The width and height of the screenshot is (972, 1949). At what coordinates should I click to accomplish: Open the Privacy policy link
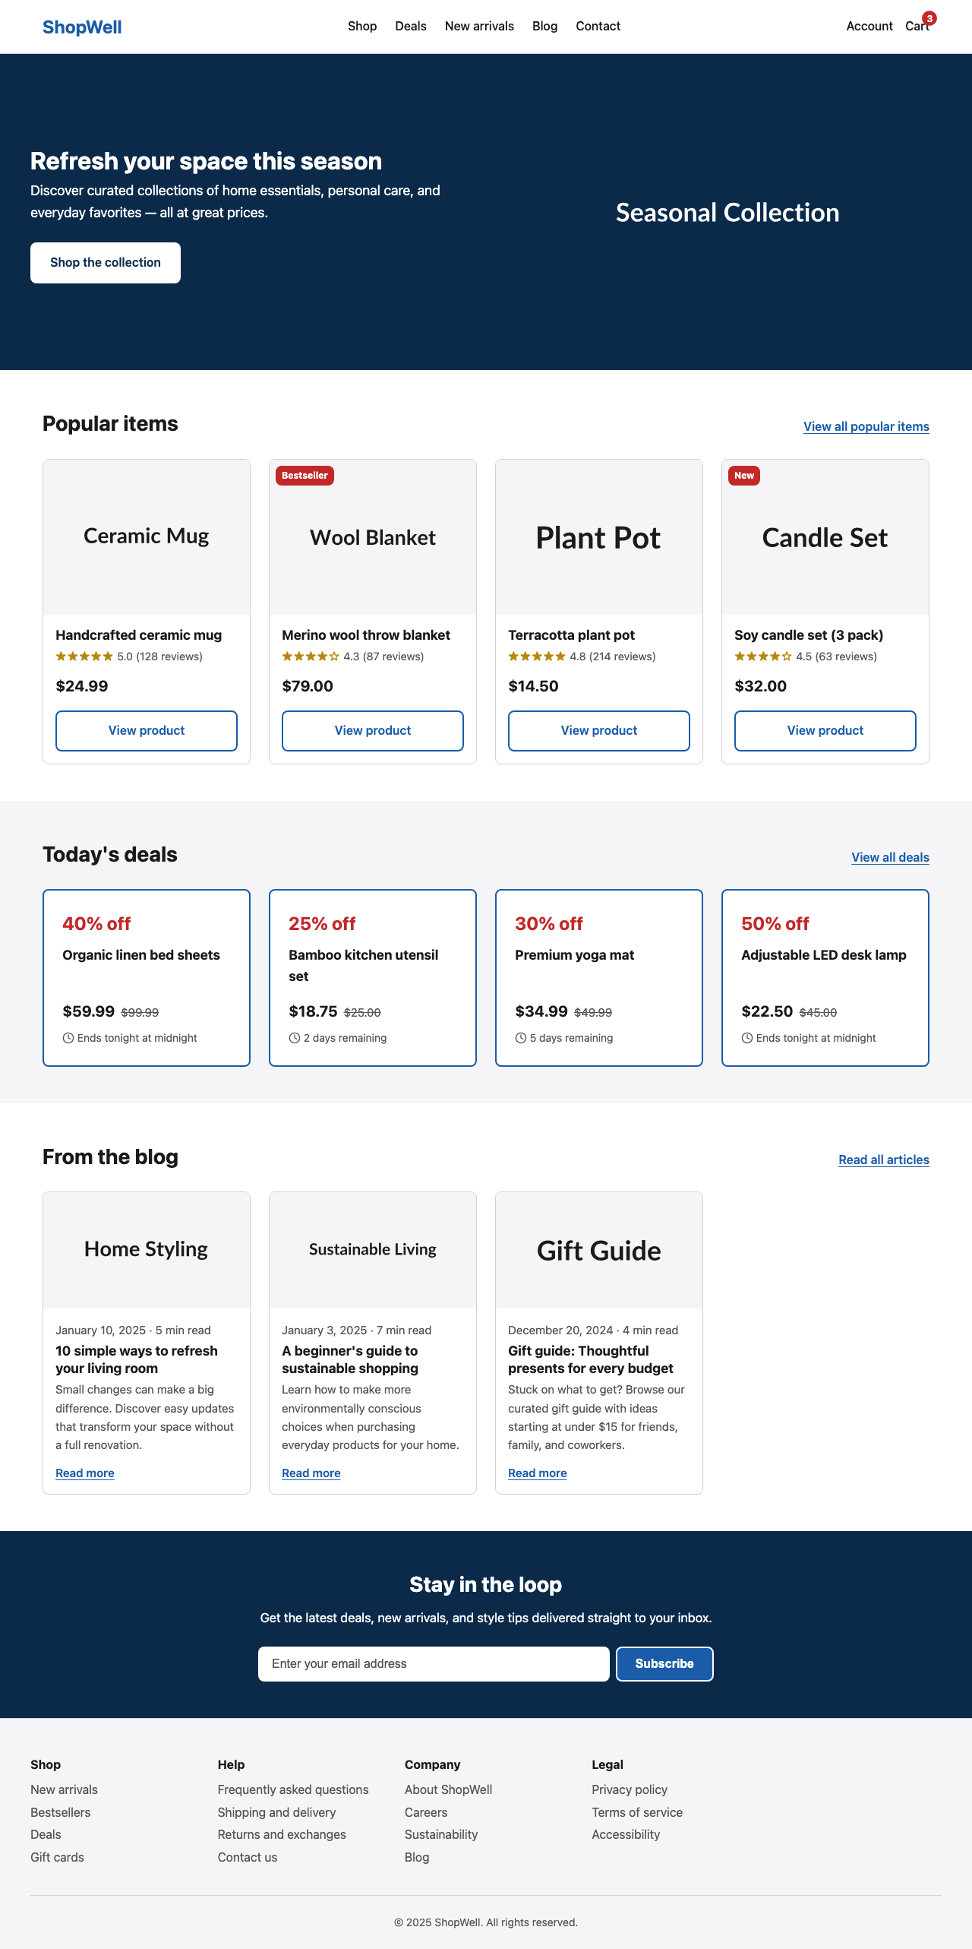point(630,1789)
